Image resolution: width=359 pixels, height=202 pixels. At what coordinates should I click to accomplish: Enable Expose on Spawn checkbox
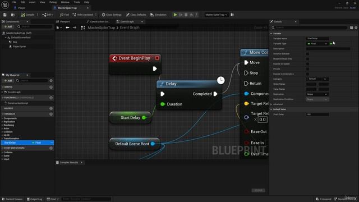[x=307, y=64]
